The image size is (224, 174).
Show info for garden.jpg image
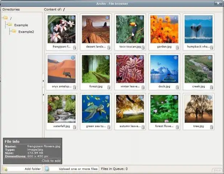[176, 18]
